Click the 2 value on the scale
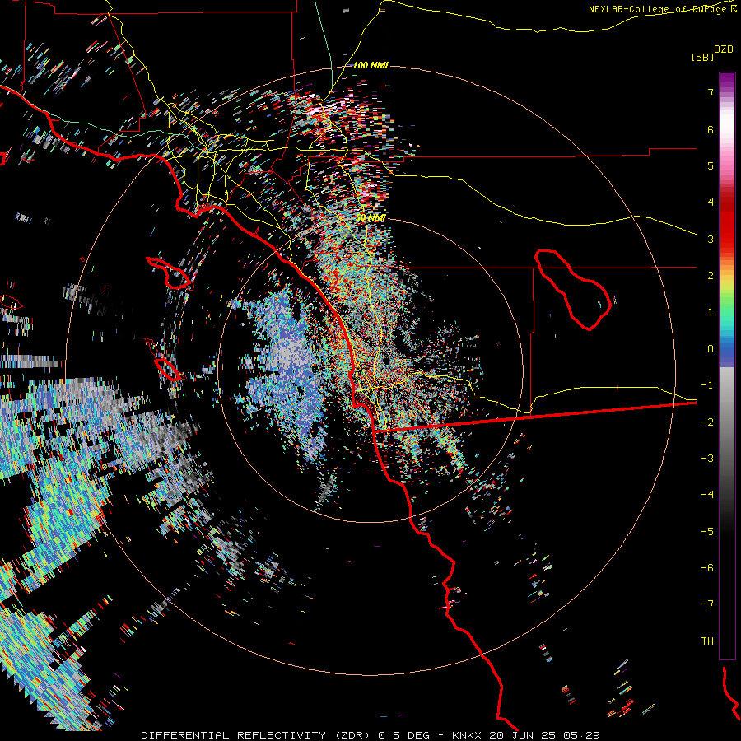741x741 pixels. coord(711,276)
